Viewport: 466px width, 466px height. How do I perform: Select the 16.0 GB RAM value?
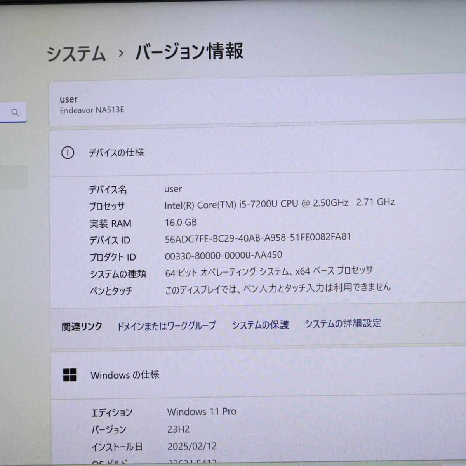click(181, 223)
